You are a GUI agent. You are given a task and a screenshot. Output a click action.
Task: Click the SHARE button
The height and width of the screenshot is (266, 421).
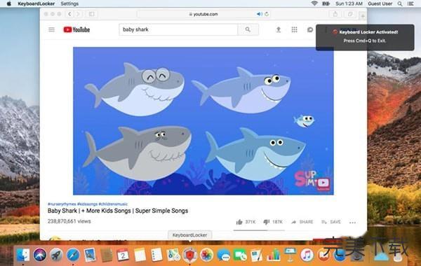[x=302, y=222]
